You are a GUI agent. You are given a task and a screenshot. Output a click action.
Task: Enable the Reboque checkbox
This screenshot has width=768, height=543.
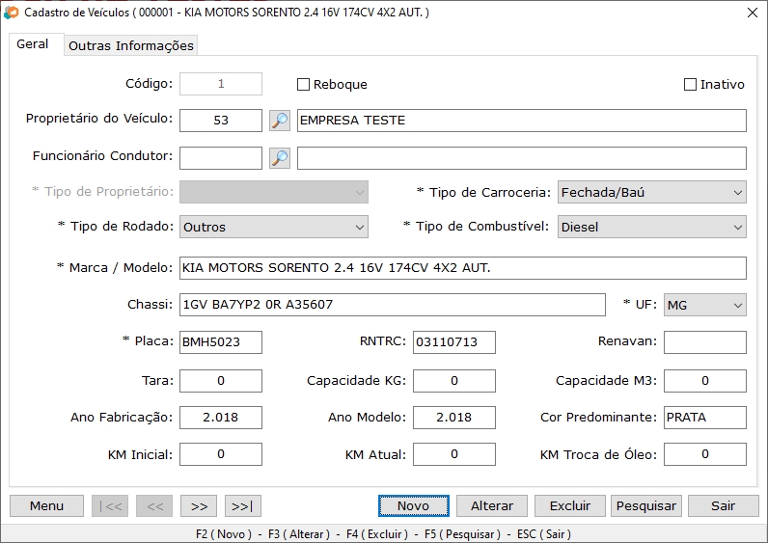point(303,85)
